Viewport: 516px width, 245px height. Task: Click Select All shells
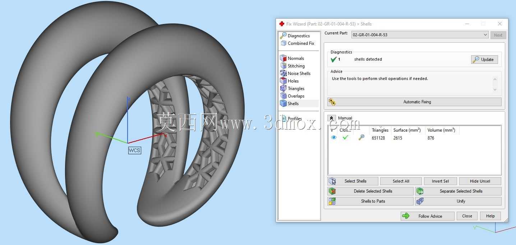click(401, 181)
